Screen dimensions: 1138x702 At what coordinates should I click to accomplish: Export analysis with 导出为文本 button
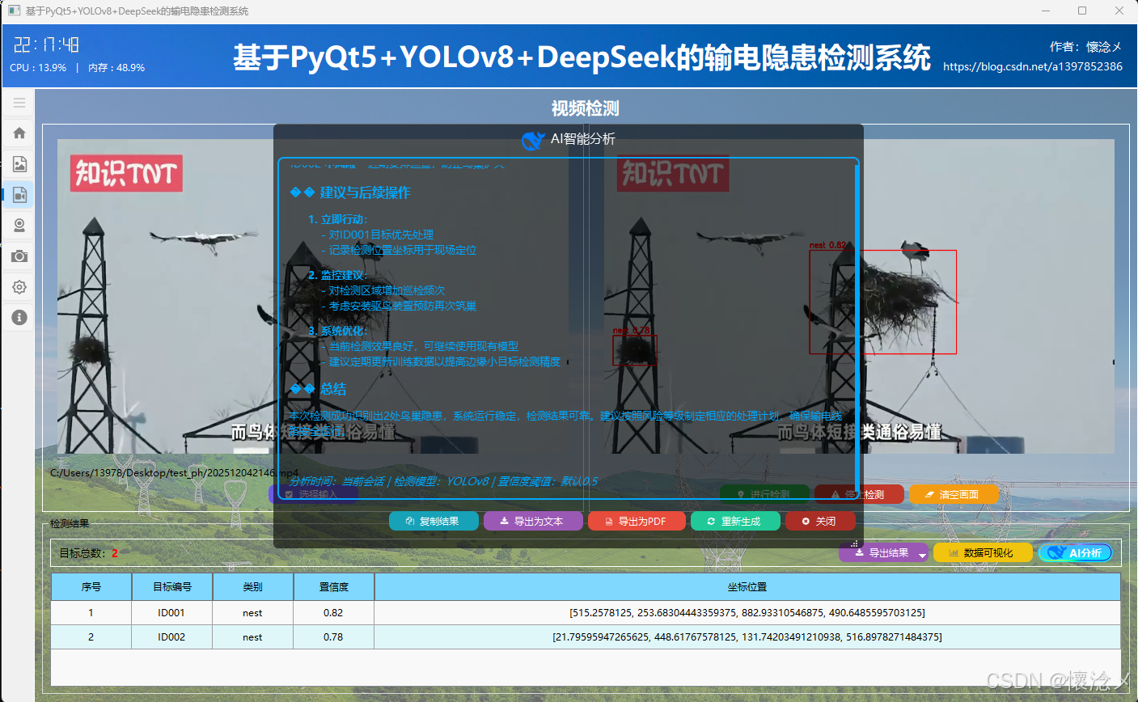[x=533, y=521]
